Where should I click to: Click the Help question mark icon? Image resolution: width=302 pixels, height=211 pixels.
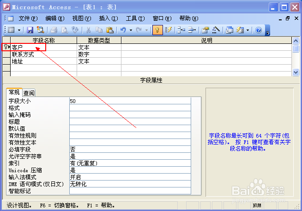[x=259, y=30]
